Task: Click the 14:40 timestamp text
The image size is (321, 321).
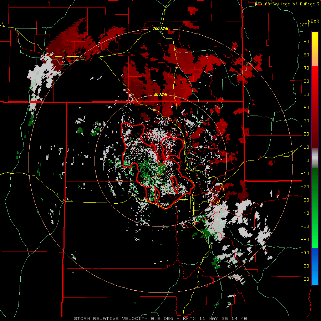Action: (x=239, y=319)
